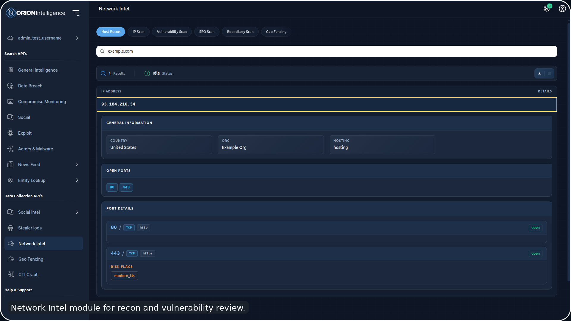Click the IP ADDRESS column header
571x321 pixels.
pos(111,92)
